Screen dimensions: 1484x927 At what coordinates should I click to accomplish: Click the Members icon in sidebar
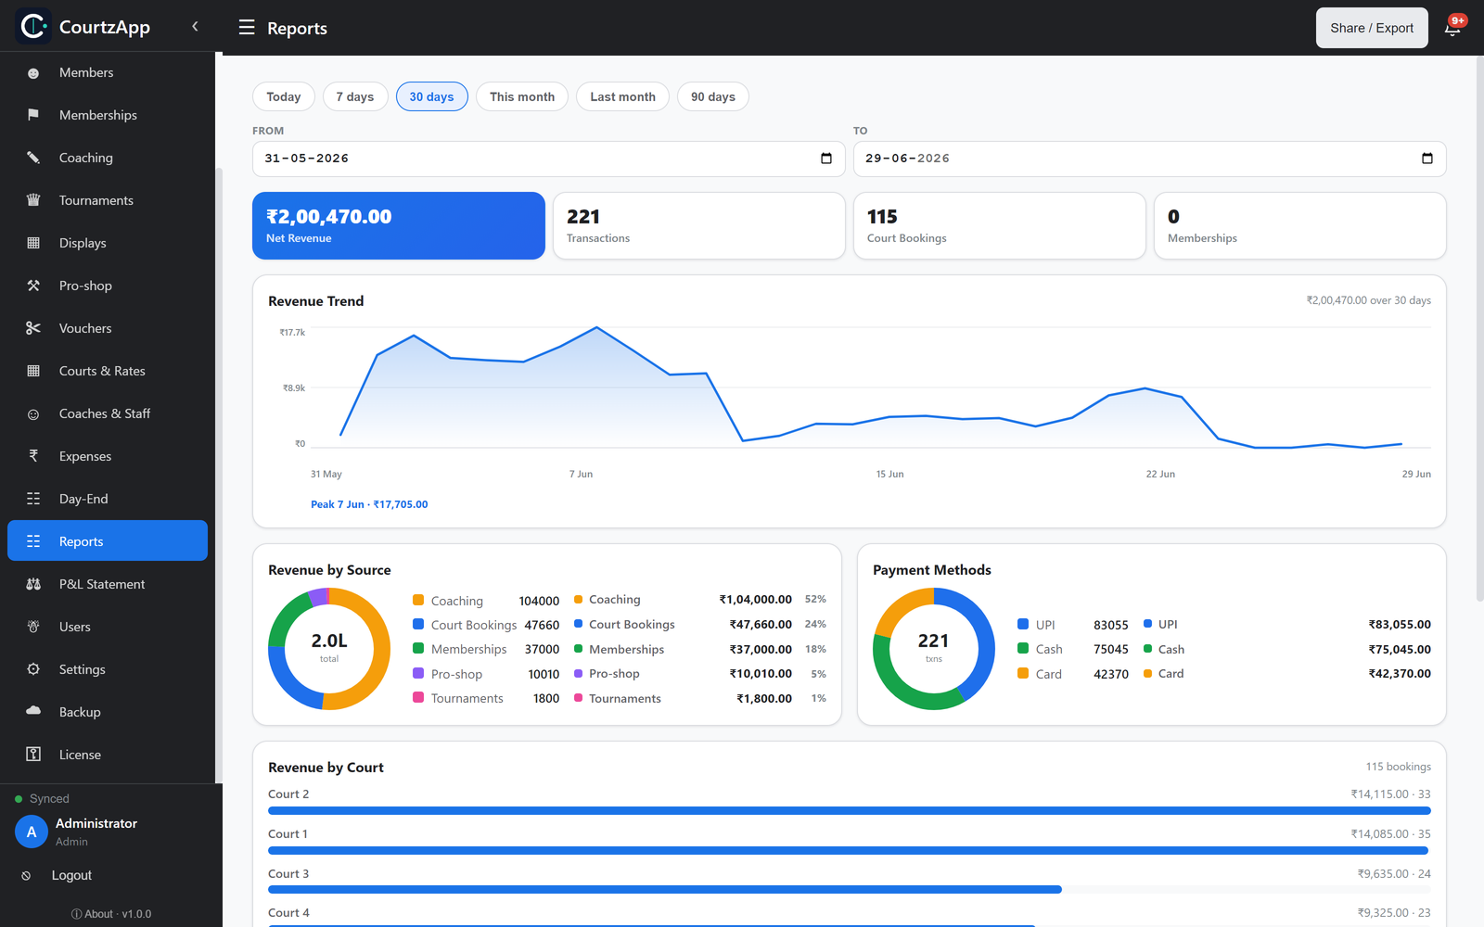coord(33,73)
